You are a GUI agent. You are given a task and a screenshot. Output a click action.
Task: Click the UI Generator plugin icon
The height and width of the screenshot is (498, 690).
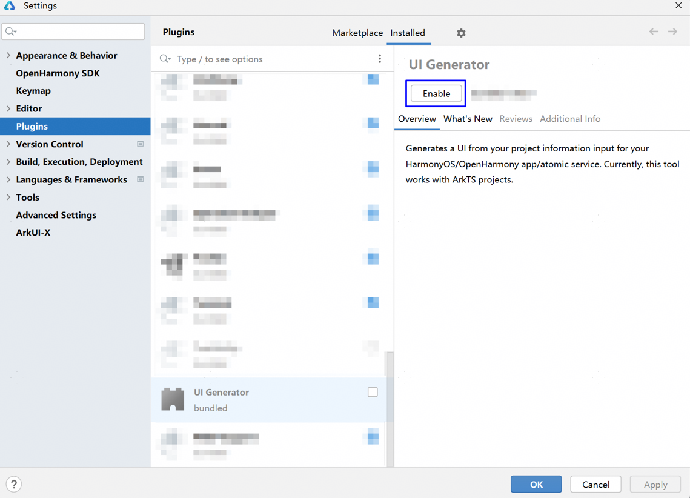click(173, 400)
